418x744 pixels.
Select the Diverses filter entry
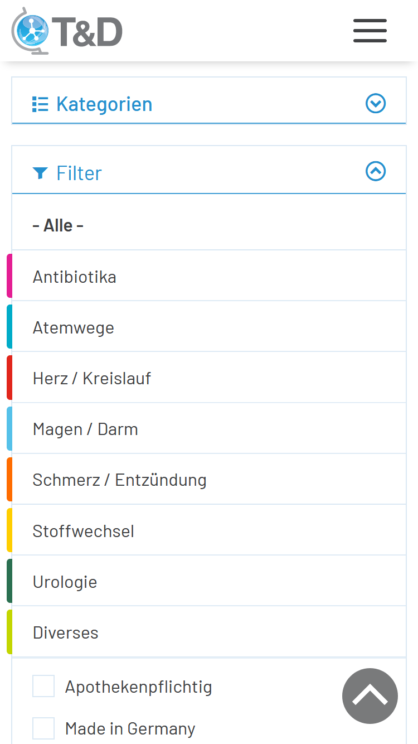coord(209,632)
